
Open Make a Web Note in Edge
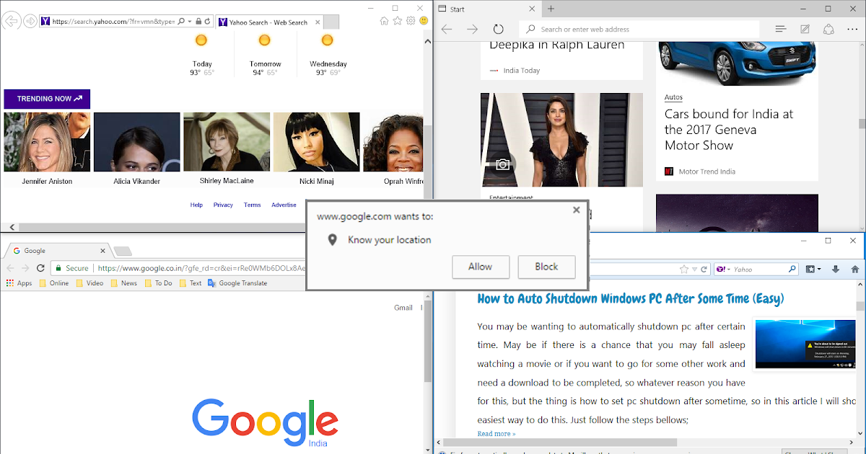tap(804, 29)
